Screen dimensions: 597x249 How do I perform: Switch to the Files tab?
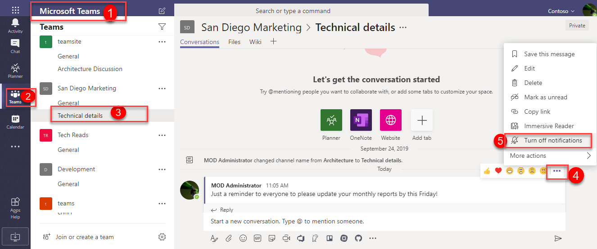234,42
